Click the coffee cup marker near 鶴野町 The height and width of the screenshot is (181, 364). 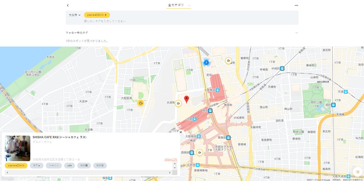click(x=228, y=60)
